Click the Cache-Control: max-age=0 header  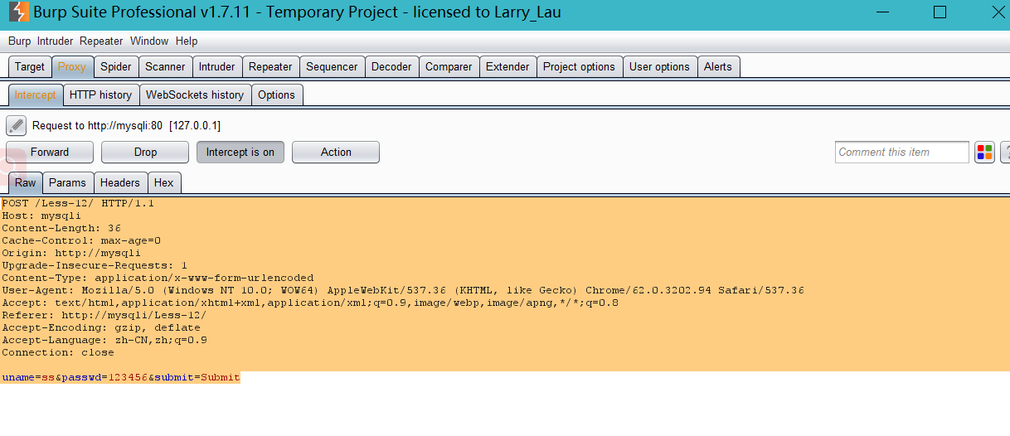coord(81,240)
